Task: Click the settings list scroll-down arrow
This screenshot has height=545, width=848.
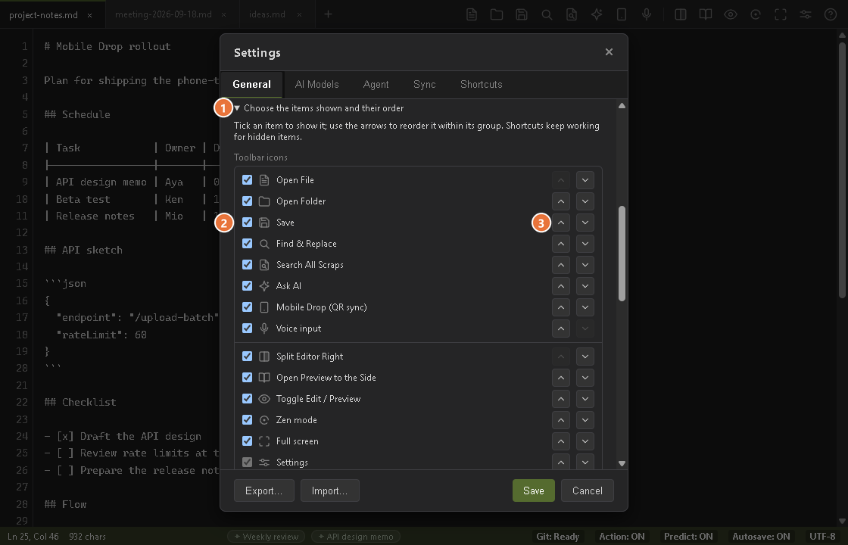Action: (622, 463)
